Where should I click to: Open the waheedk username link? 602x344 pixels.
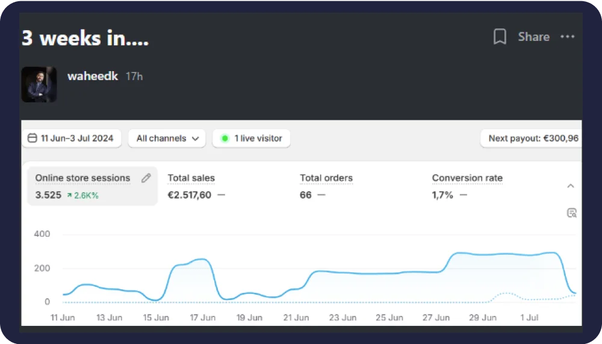pos(92,76)
